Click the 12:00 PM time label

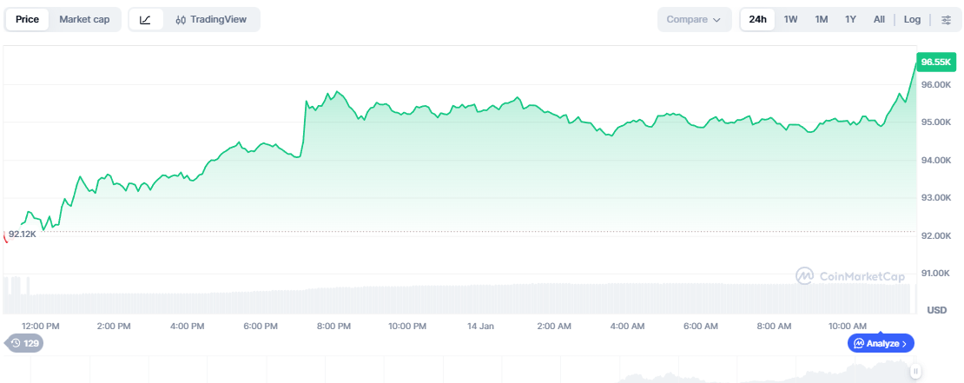(x=41, y=326)
